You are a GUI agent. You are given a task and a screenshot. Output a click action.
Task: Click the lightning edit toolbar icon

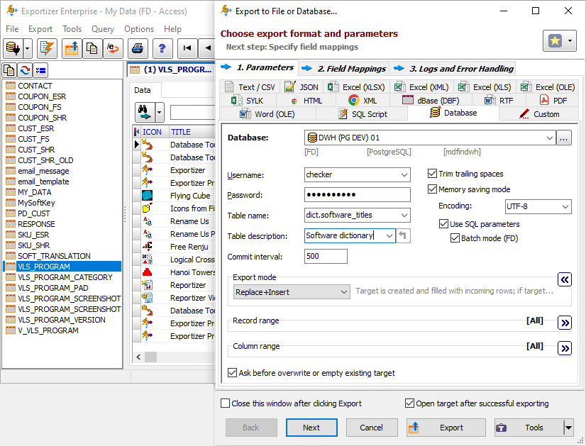pyautogui.click(x=47, y=48)
